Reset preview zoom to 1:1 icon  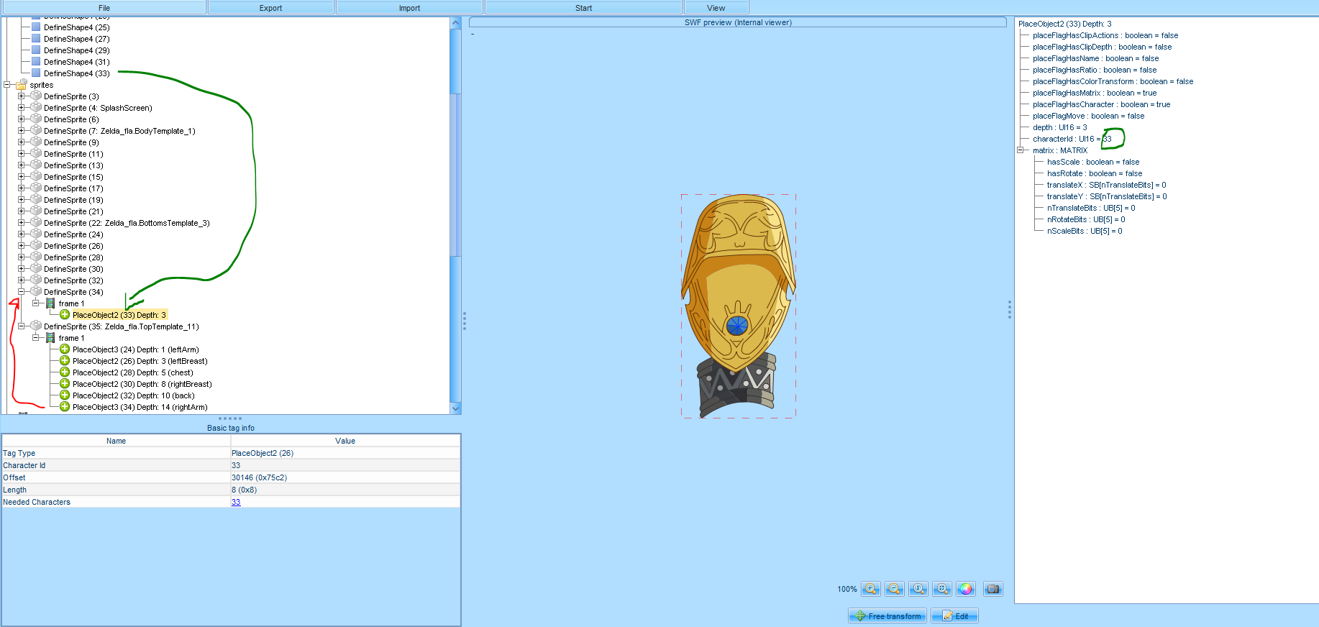[918, 589]
